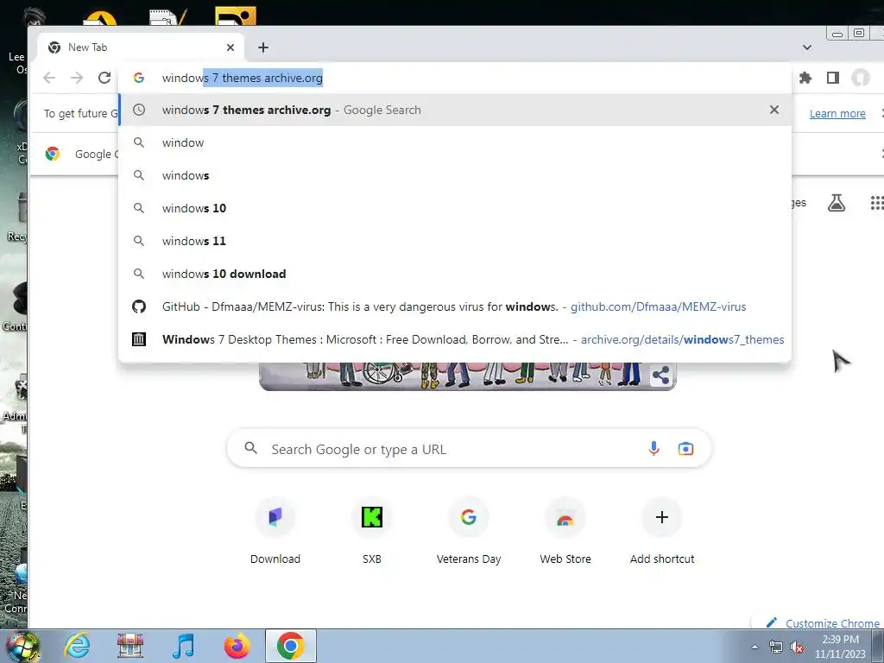Remove the 'windows 7 themes archive.org' suggestion

774,110
